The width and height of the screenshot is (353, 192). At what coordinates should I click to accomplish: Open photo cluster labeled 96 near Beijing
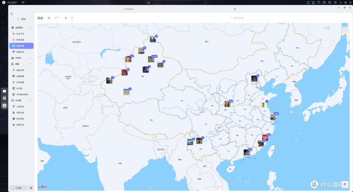(x=254, y=79)
